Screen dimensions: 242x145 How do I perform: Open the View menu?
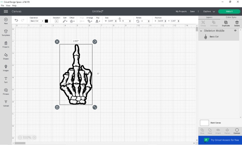pos(8,5)
